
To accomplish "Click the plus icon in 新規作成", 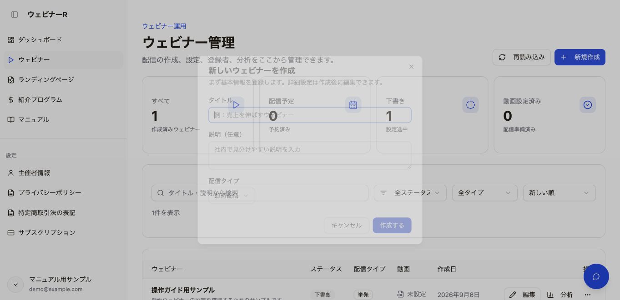I will [564, 57].
